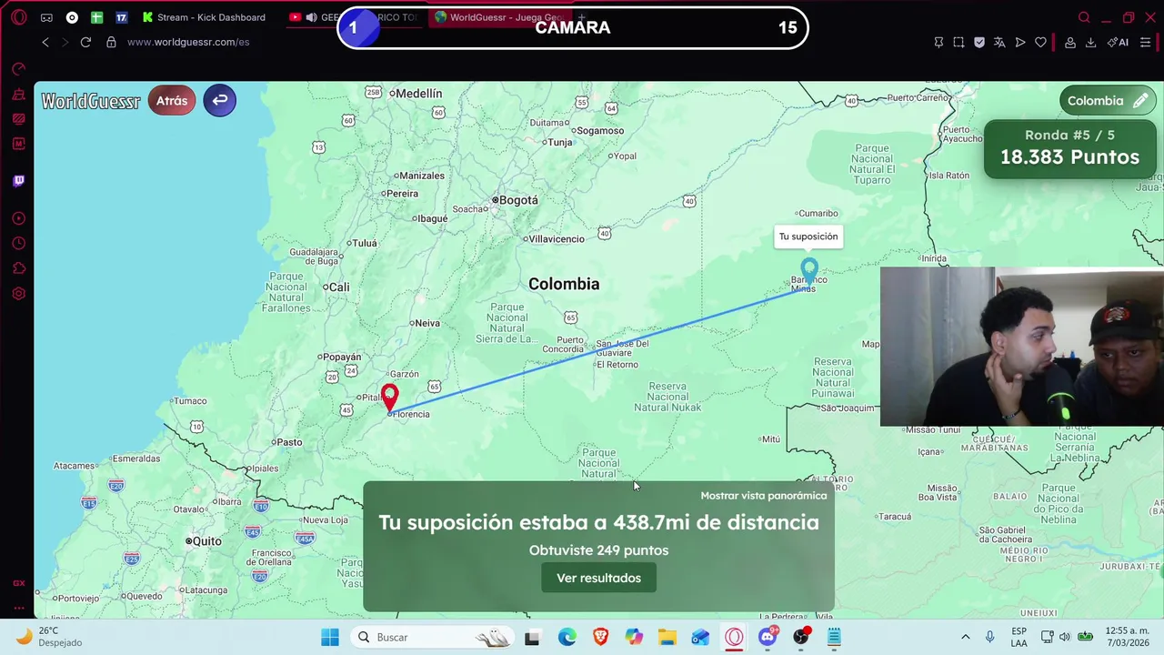Reload the WorldGuessr page
Image resolution: width=1164 pixels, height=655 pixels.
click(x=85, y=42)
